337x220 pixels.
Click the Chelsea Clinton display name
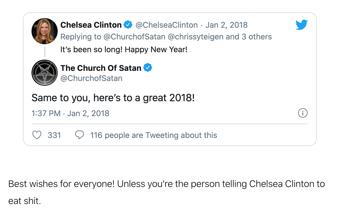tap(91, 25)
